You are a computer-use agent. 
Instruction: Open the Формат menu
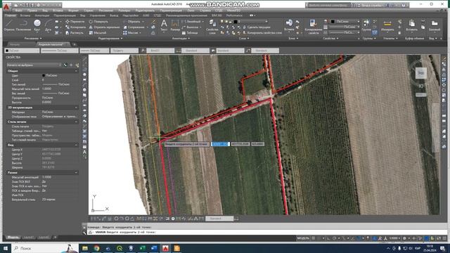(x=73, y=11)
